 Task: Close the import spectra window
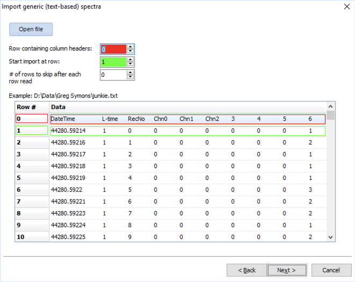(x=345, y=7)
